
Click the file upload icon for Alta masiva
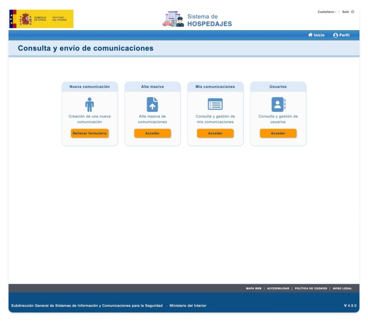point(152,104)
